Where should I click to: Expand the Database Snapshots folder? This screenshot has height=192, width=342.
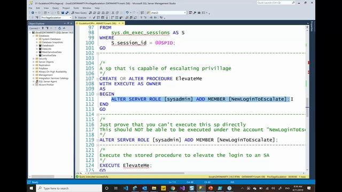[37, 43]
